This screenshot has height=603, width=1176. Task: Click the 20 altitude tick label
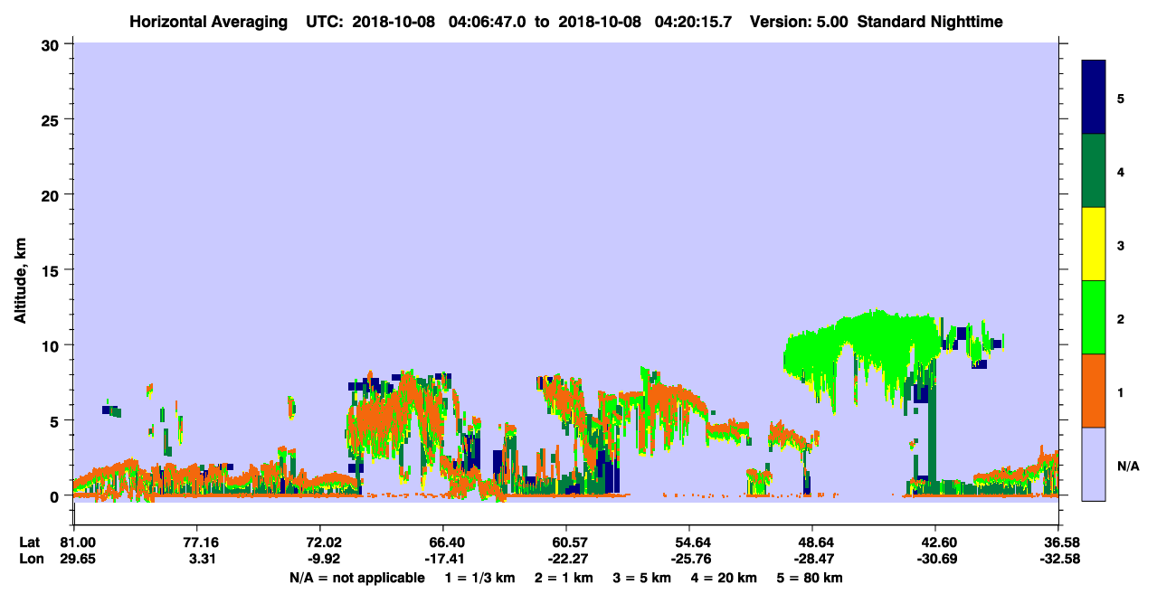click(52, 195)
